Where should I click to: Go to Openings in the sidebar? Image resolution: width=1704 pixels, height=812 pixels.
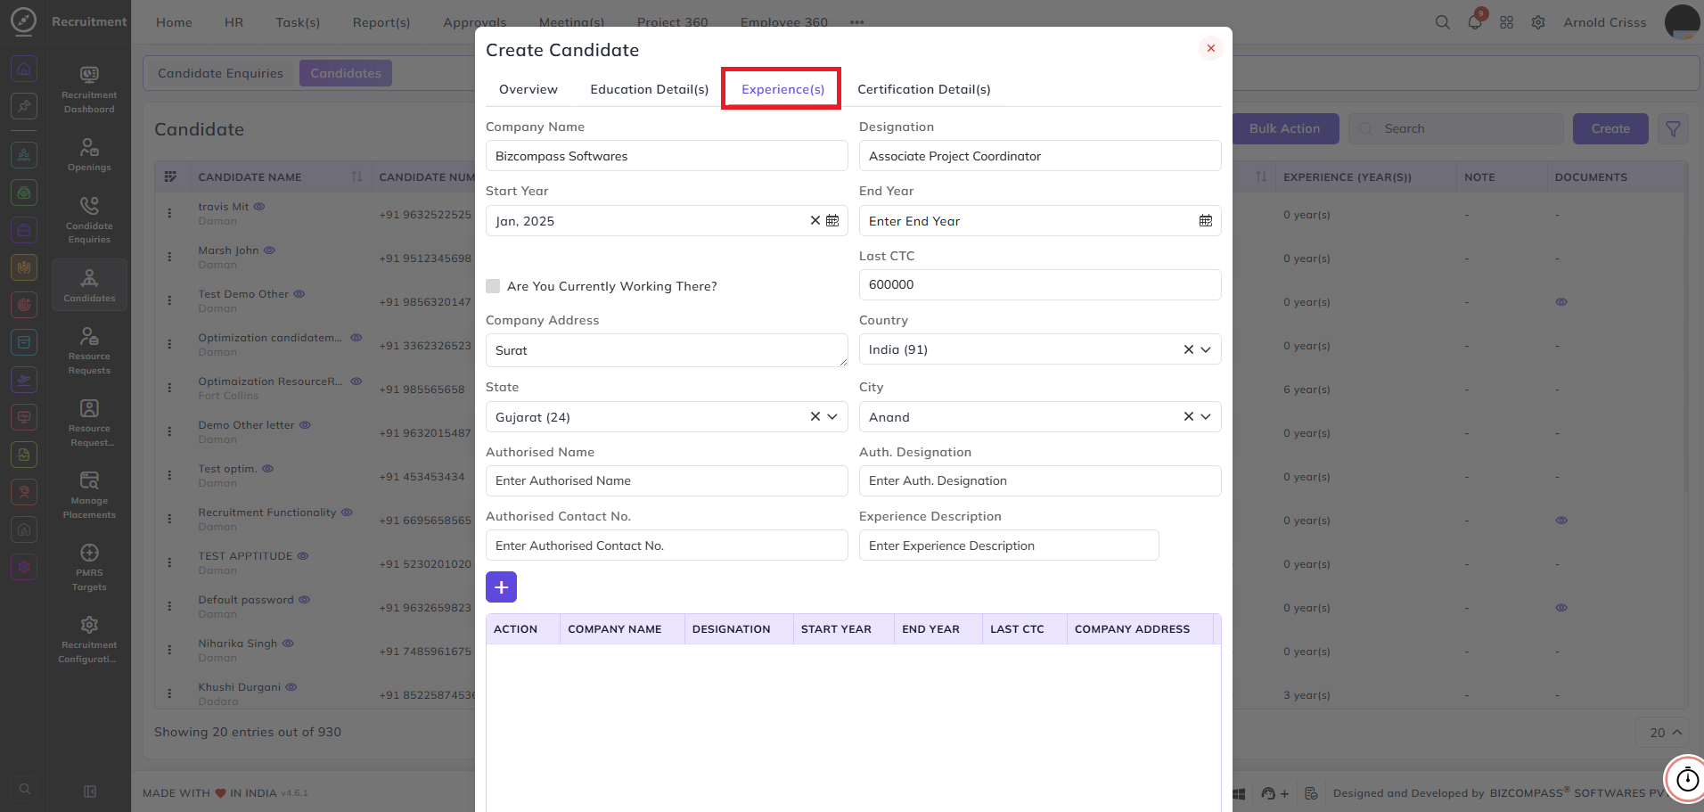click(x=89, y=154)
